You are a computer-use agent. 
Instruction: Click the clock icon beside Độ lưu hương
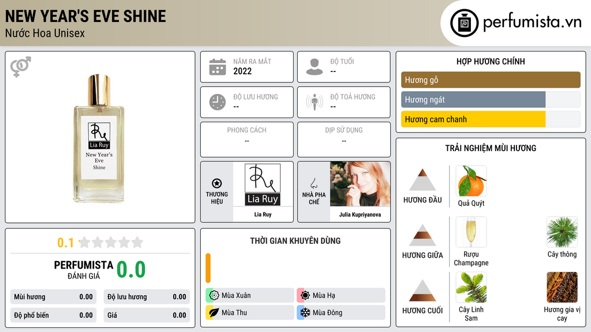click(x=218, y=102)
